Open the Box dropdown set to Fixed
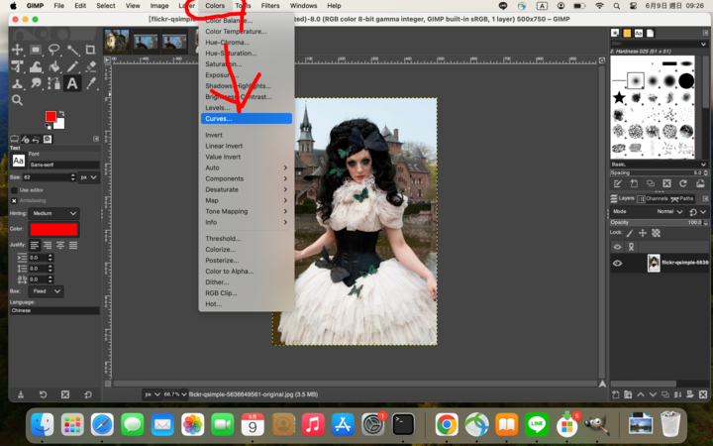Image resolution: width=713 pixels, height=446 pixels. click(x=47, y=291)
